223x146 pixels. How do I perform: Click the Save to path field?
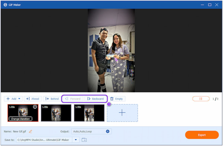pyautogui.click(x=44, y=140)
